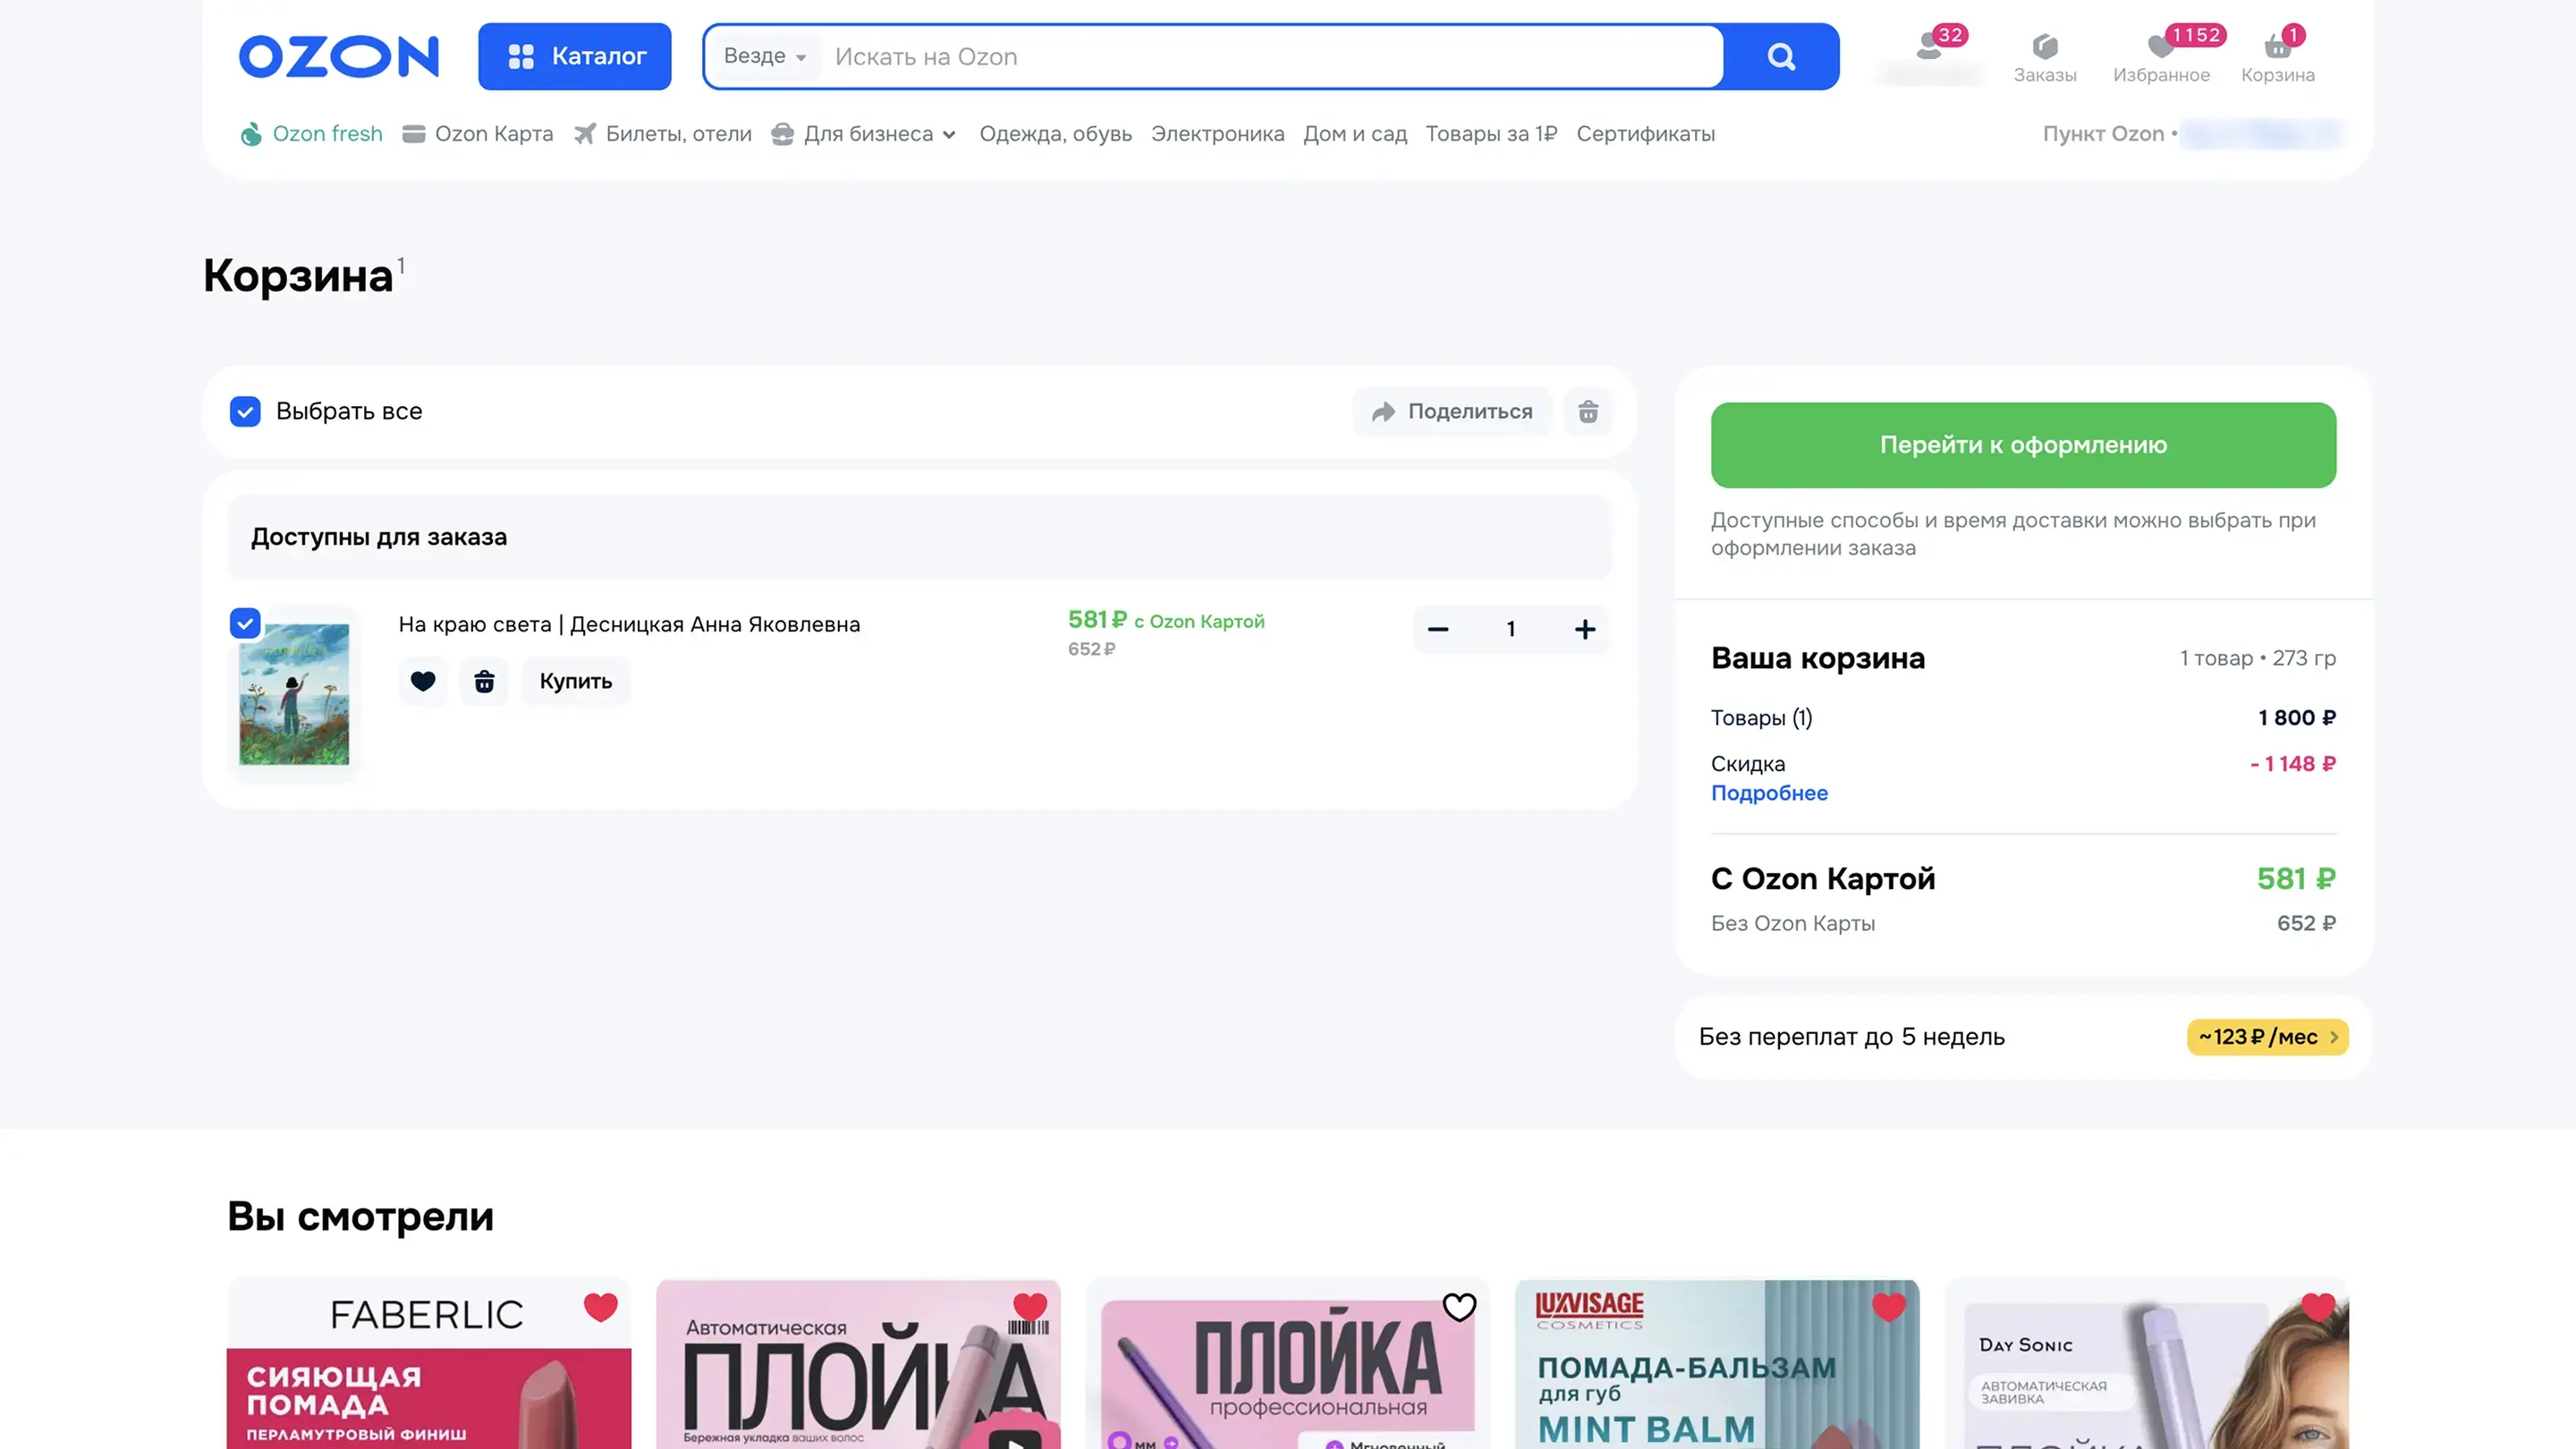This screenshot has width=2576, height=1449.
Task: Open the ~123 ₽/мес installment chevron
Action: 2333,1037
